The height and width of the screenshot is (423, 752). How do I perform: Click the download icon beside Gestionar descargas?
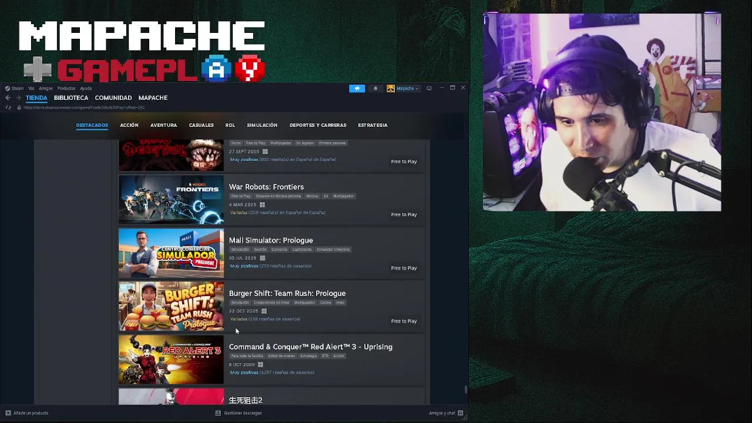click(218, 413)
